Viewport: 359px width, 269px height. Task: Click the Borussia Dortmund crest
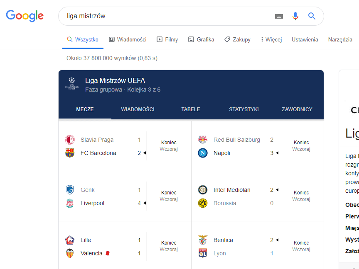203,203
